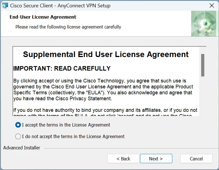
Task: Select the accept terms radio button circle
Action: coord(18,125)
